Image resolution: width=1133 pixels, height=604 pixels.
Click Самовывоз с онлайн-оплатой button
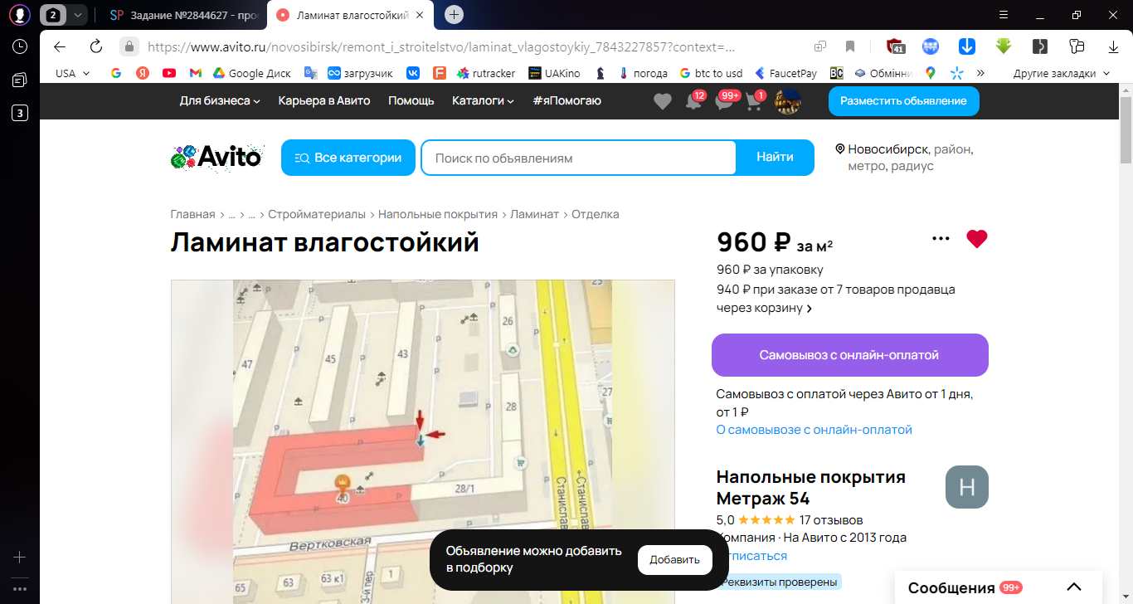click(x=850, y=355)
